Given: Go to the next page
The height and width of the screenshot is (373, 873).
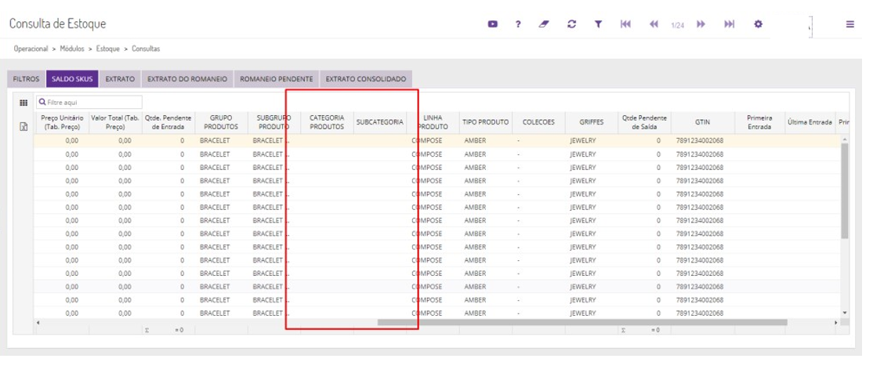Looking at the screenshot, I should [x=701, y=24].
